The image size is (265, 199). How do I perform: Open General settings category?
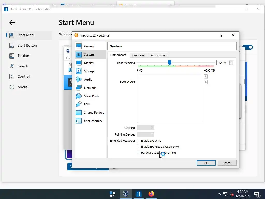(90, 46)
